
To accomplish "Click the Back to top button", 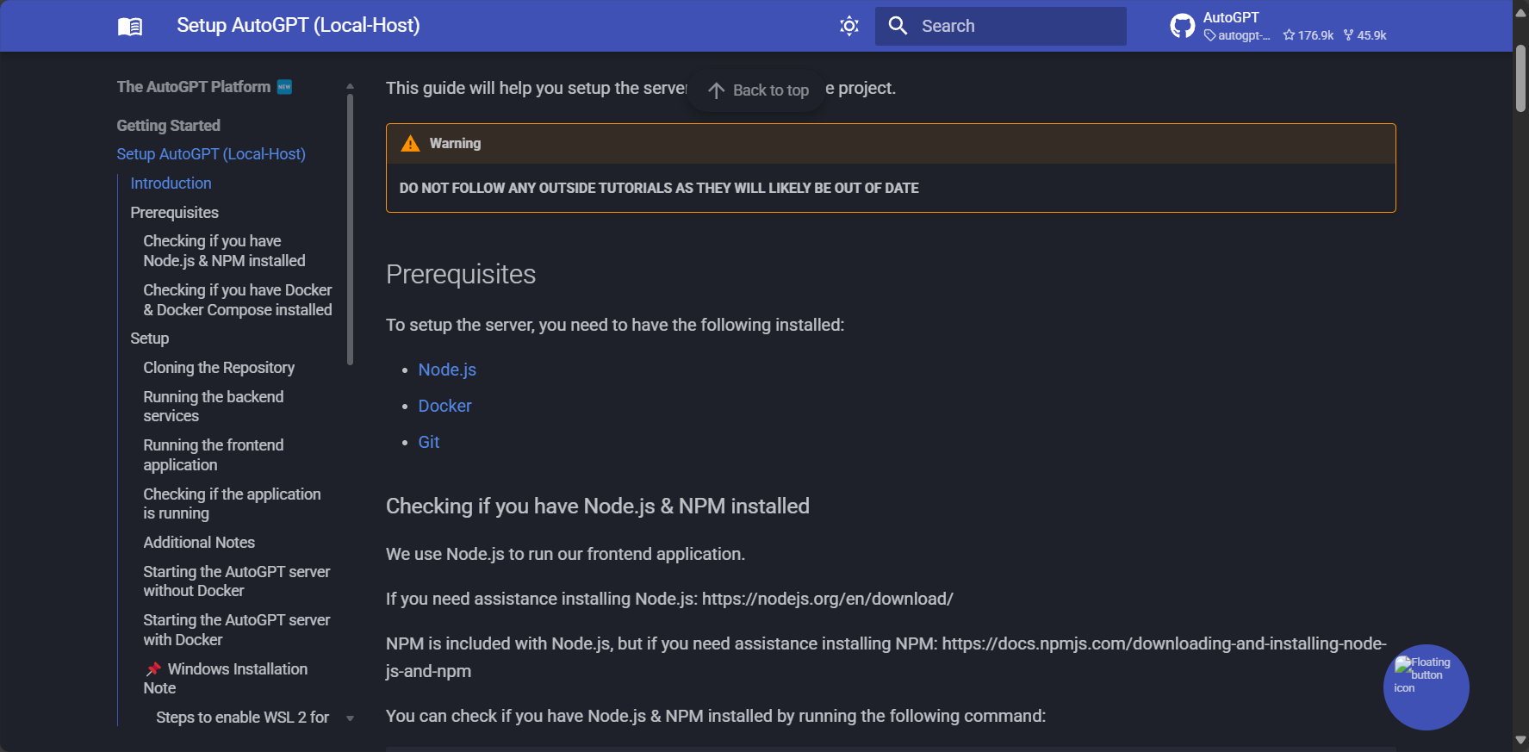I will (x=757, y=90).
